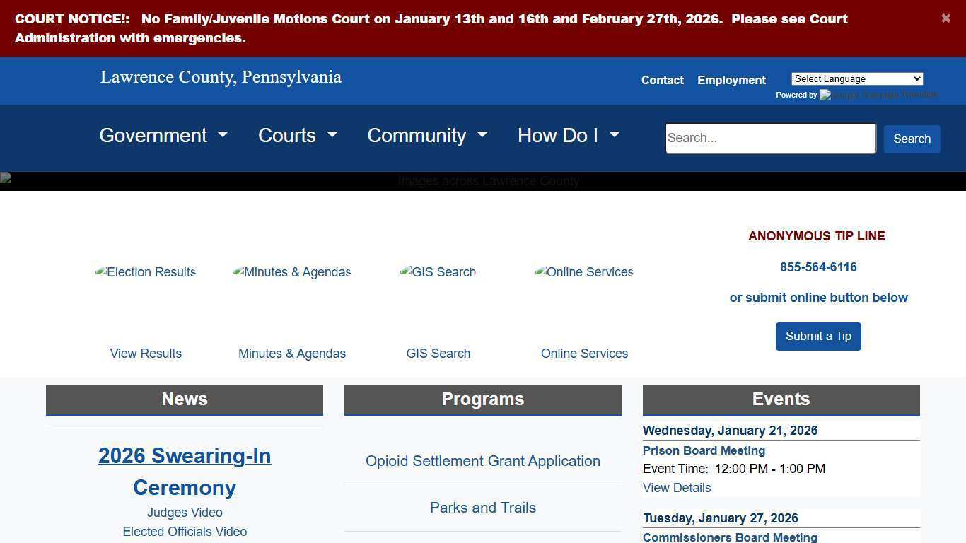Open the Select Language combo box
The image size is (966, 543).
pos(857,78)
